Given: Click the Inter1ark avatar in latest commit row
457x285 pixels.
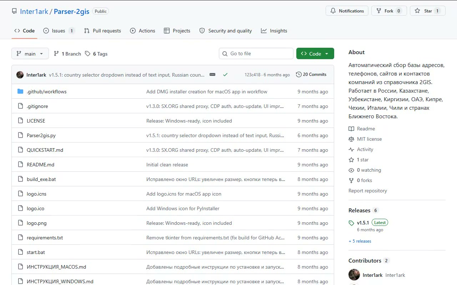Looking at the screenshot, I should click(20, 75).
